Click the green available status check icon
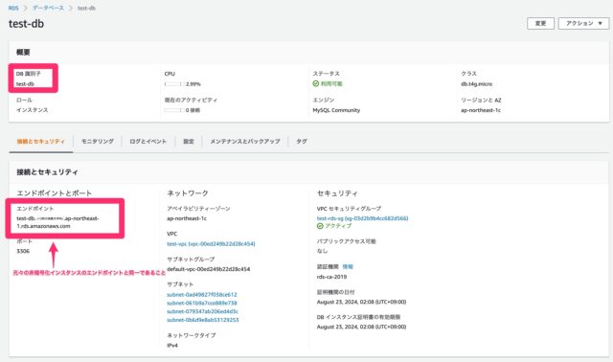Viewport: 613px width, 362px height. (316, 83)
